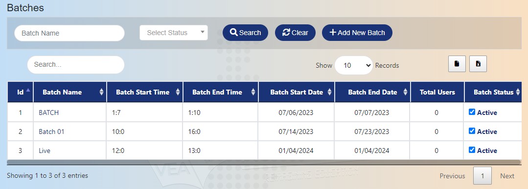Click the Clear button
This screenshot has width=528, height=189.
(295, 33)
